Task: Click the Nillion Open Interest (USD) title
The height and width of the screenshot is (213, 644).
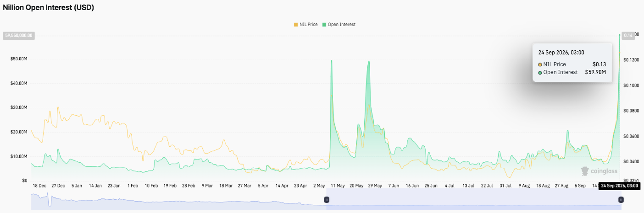Action: click(49, 8)
